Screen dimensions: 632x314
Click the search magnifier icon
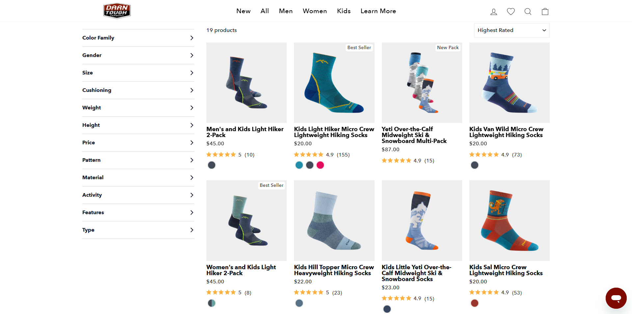[x=528, y=12]
